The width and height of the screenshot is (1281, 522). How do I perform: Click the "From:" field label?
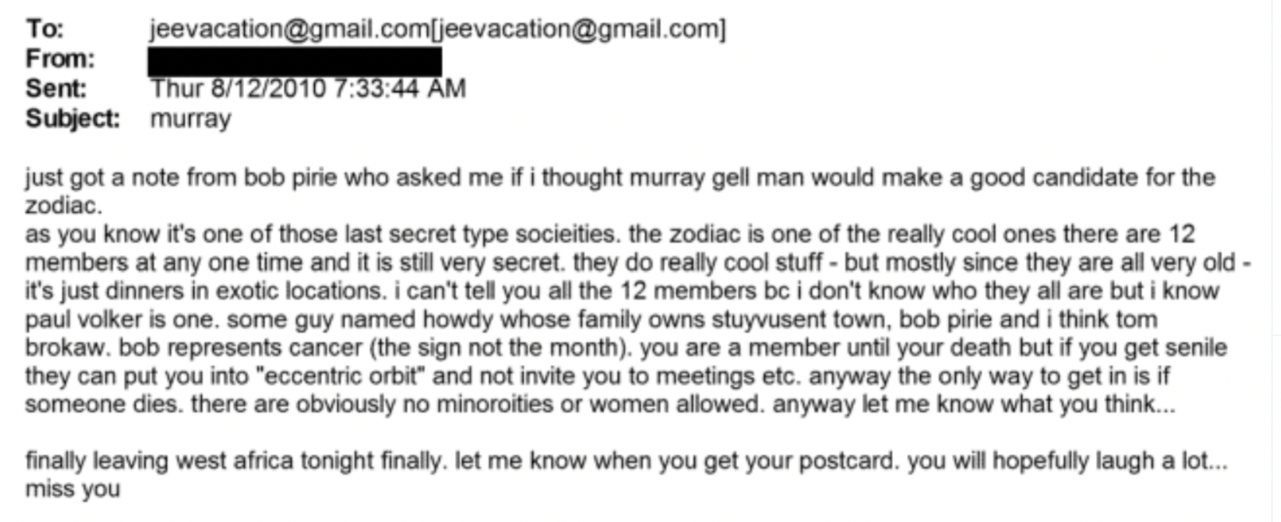[60, 59]
